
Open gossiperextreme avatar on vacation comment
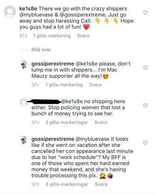24,140
